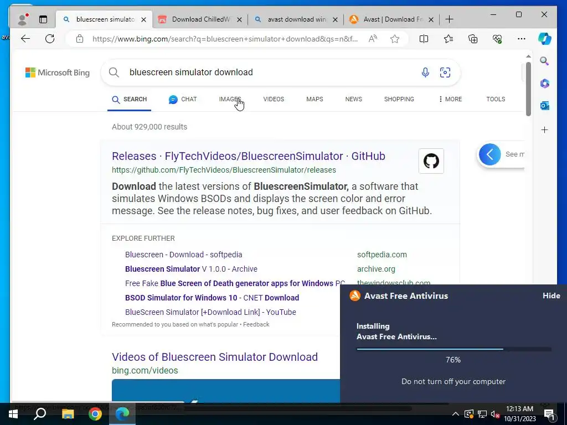The height and width of the screenshot is (425, 567).
Task: Open the VIDEOS search tab
Action: point(274,100)
